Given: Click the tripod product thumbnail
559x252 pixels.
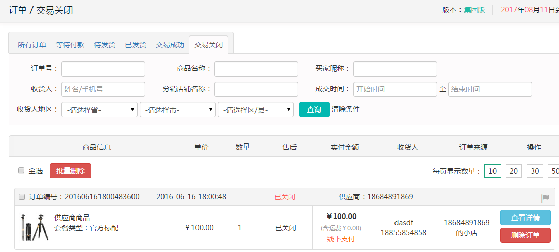Looking at the screenshot, I should click(x=35, y=227).
